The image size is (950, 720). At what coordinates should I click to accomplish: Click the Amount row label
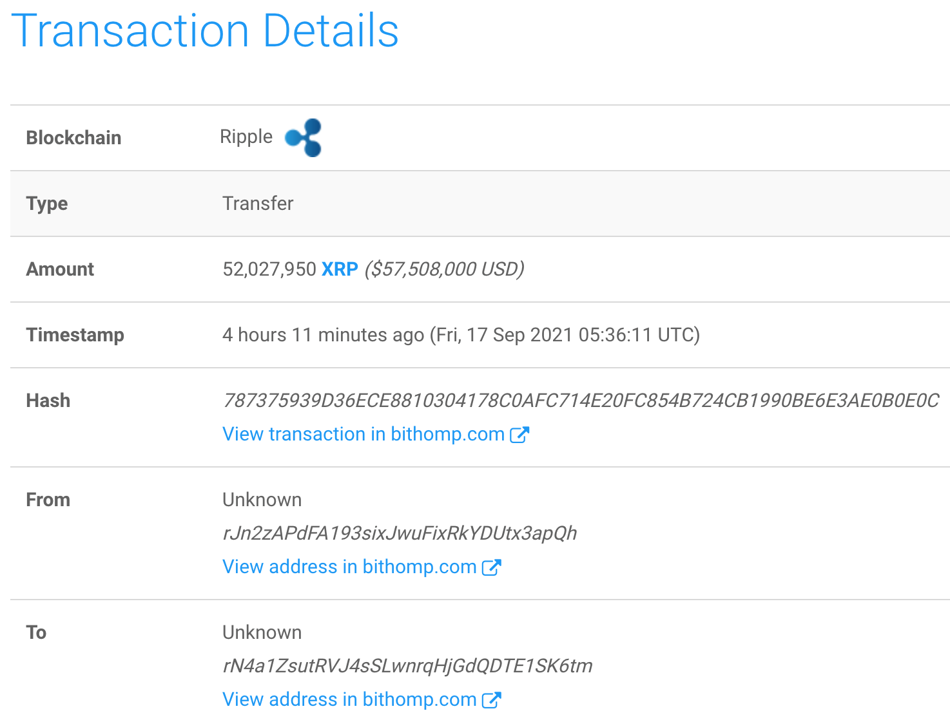click(60, 269)
